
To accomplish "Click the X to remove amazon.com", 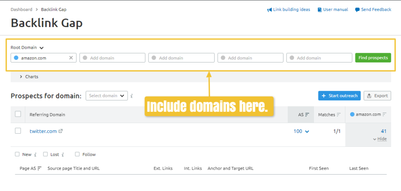I will pyautogui.click(x=71, y=58).
